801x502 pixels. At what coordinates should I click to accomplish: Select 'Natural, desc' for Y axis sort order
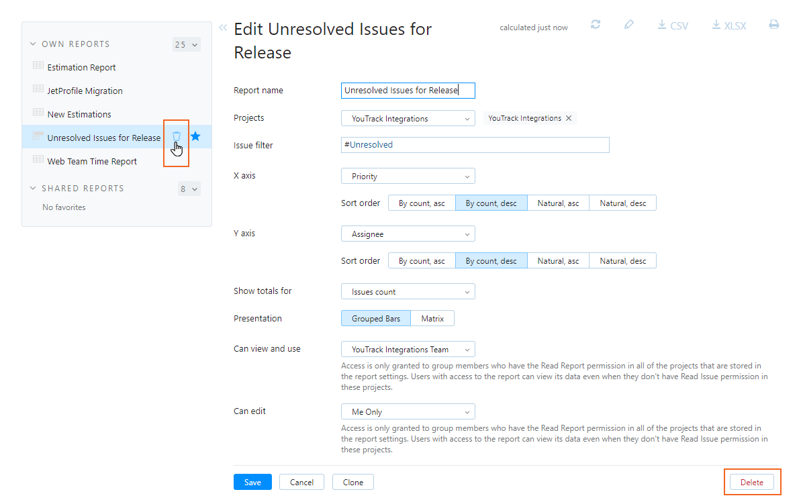[622, 261]
